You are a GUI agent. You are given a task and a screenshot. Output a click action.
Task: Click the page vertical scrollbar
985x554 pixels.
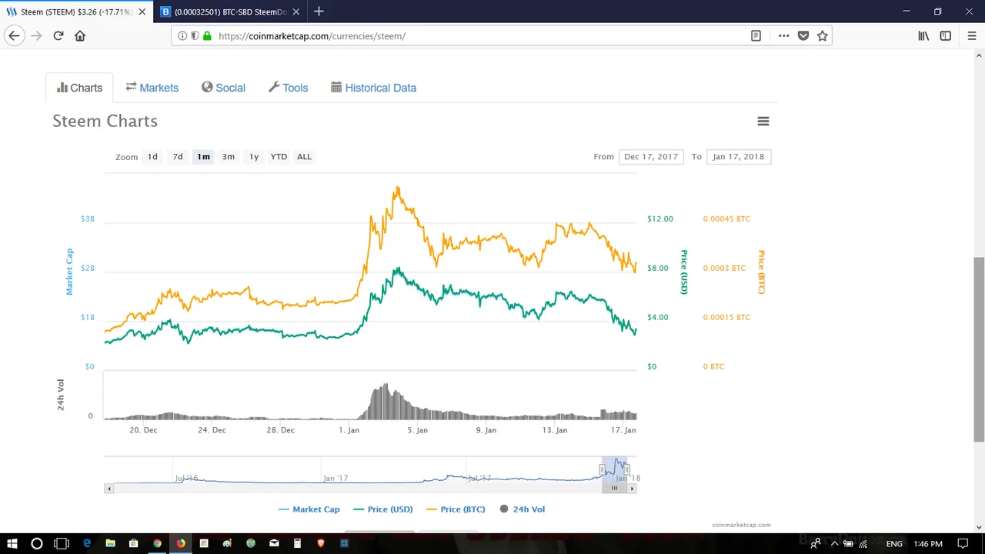(x=979, y=349)
